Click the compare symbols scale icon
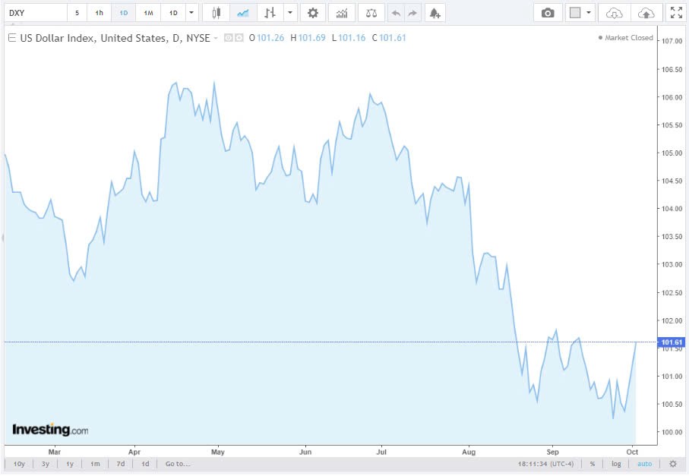689x476 pixels. pyautogui.click(x=370, y=13)
